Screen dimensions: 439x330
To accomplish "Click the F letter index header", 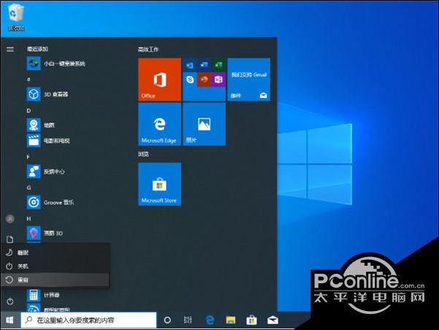I will 28,157.
